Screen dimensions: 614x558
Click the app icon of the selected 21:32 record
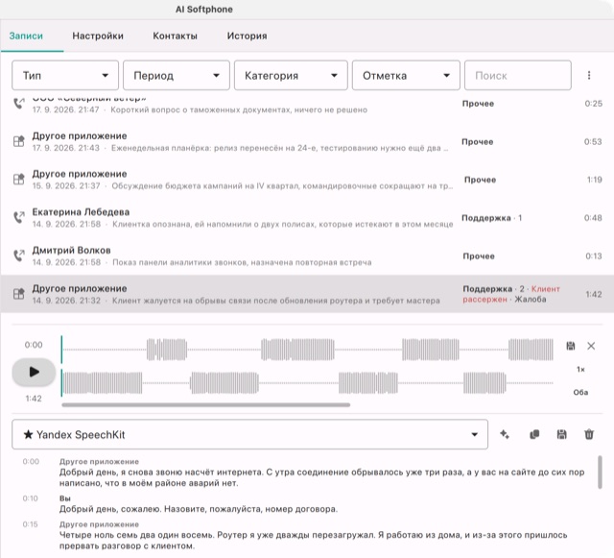(19, 294)
